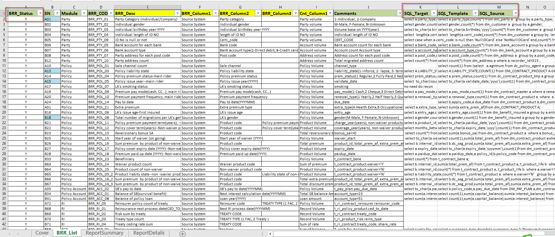Select column E header
Image resolution: width=555 pixels, height=237 pixels.
(148, 7)
